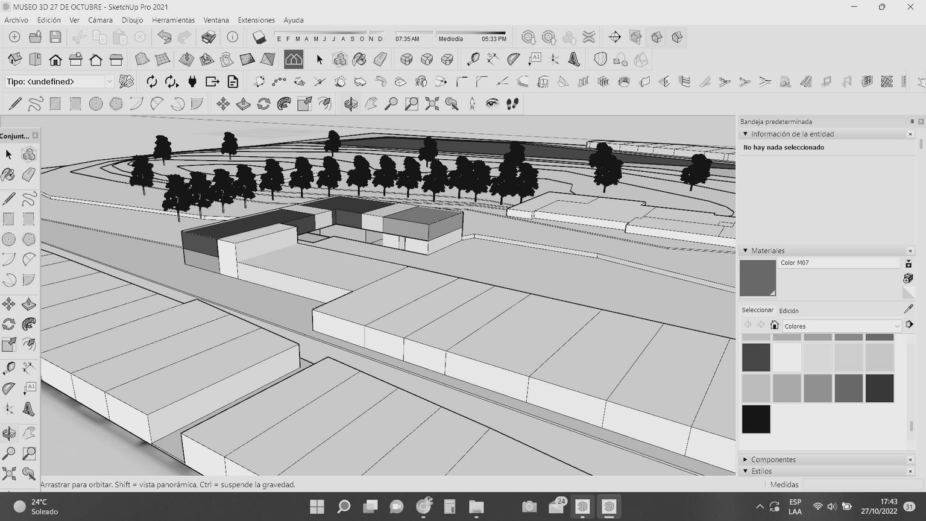Click the Medidas measurements box
Viewport: 926px width, 521px height.
coord(863,484)
